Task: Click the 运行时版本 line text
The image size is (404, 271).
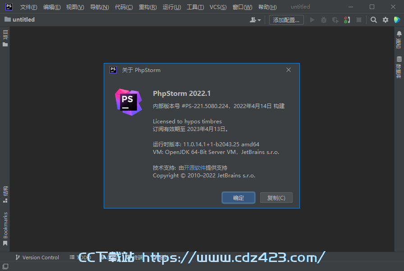Action: (x=206, y=144)
